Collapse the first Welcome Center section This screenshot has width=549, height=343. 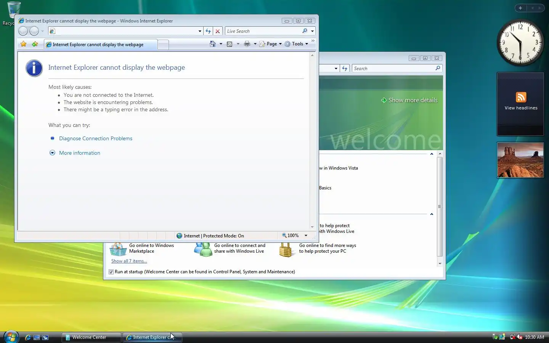pos(432,154)
